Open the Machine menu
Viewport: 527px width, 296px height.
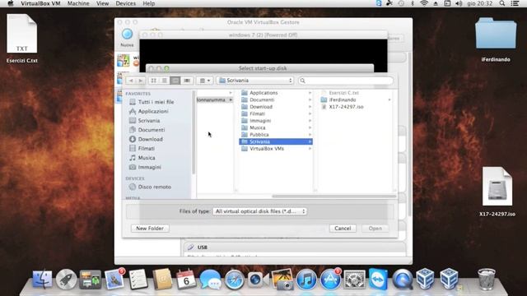click(78, 3)
